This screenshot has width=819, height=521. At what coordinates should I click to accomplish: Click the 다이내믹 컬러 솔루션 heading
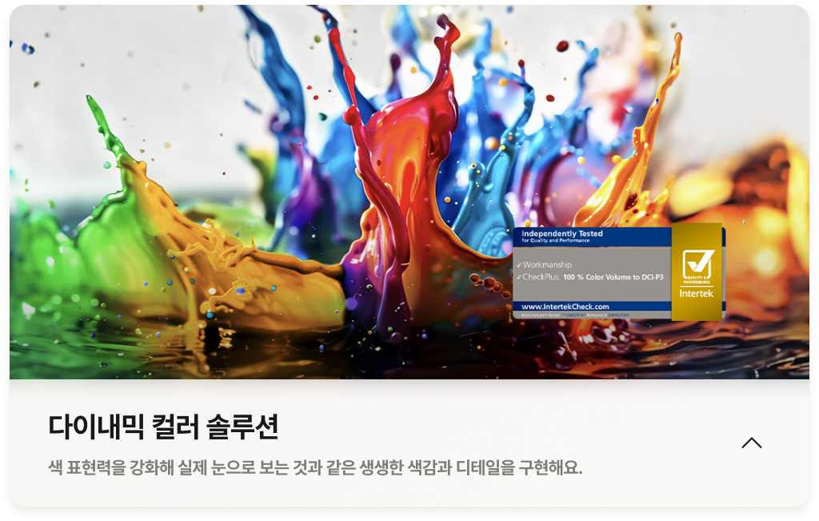(x=163, y=426)
